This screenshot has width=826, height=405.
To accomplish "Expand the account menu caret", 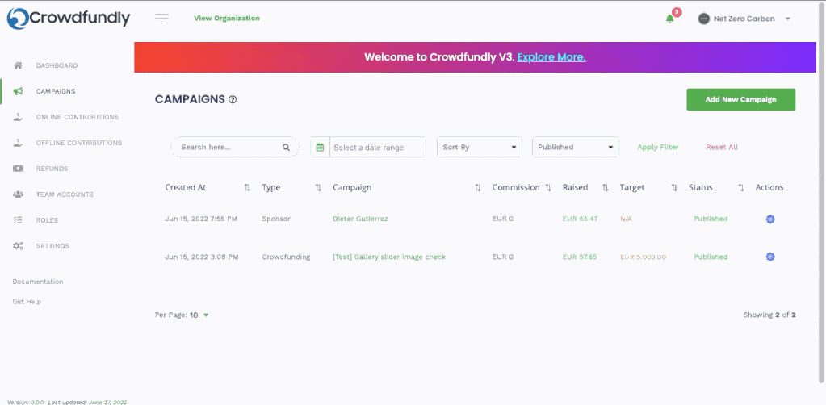I will [x=787, y=19].
